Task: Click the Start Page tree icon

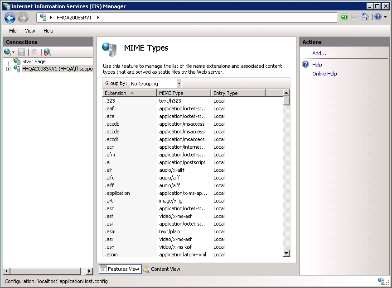Action: point(17,61)
